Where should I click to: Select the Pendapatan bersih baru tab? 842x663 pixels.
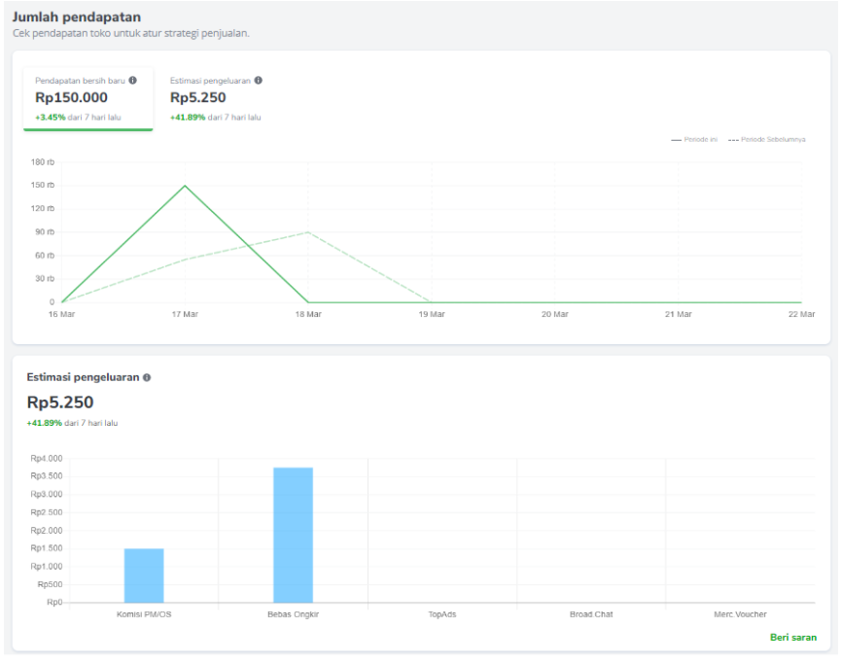pyautogui.click(x=88, y=99)
